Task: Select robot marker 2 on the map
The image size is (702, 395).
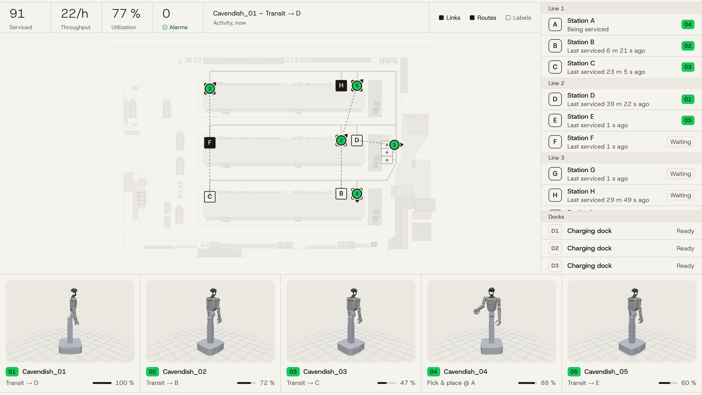Action: point(341,140)
